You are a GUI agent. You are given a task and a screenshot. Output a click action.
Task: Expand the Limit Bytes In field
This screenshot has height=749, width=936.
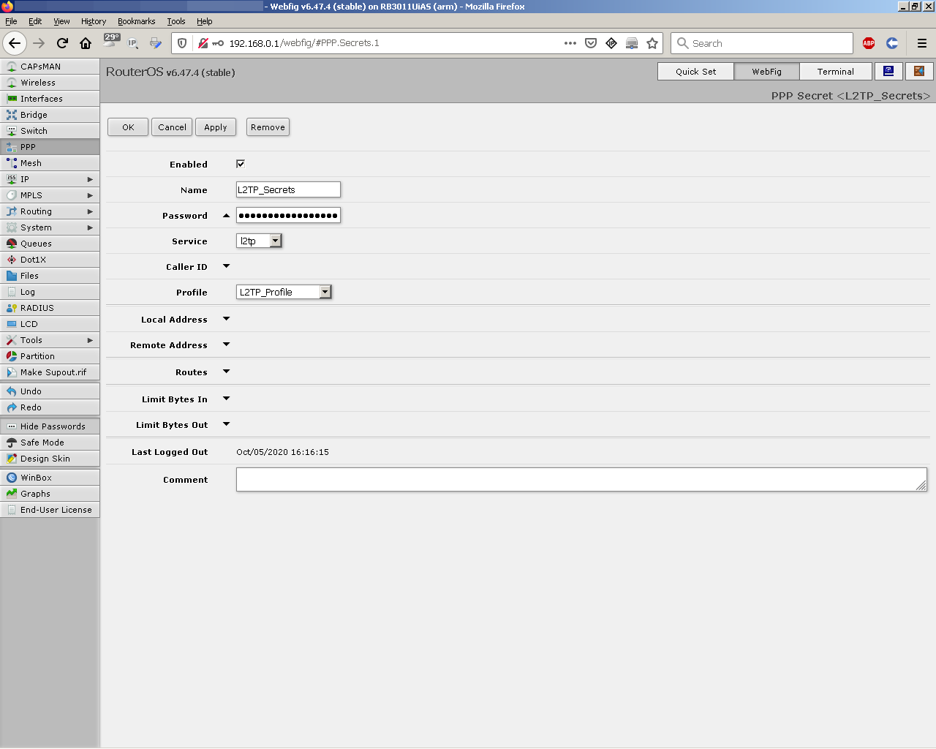point(226,399)
